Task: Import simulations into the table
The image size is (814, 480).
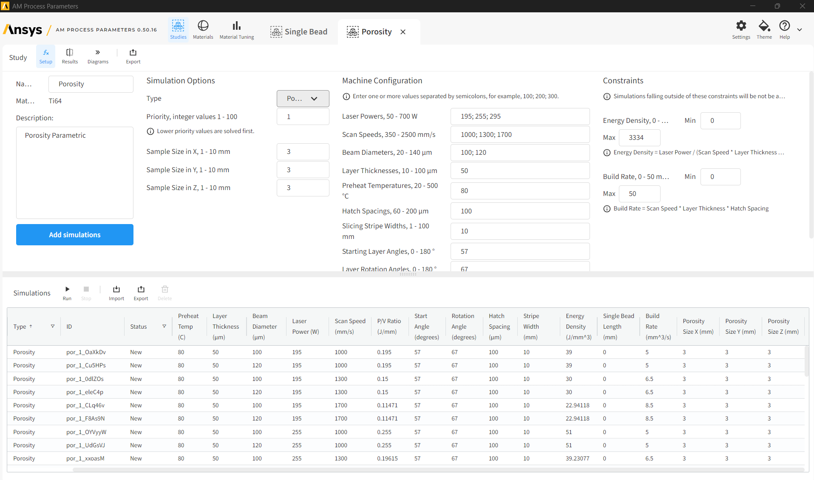Action: tap(116, 293)
